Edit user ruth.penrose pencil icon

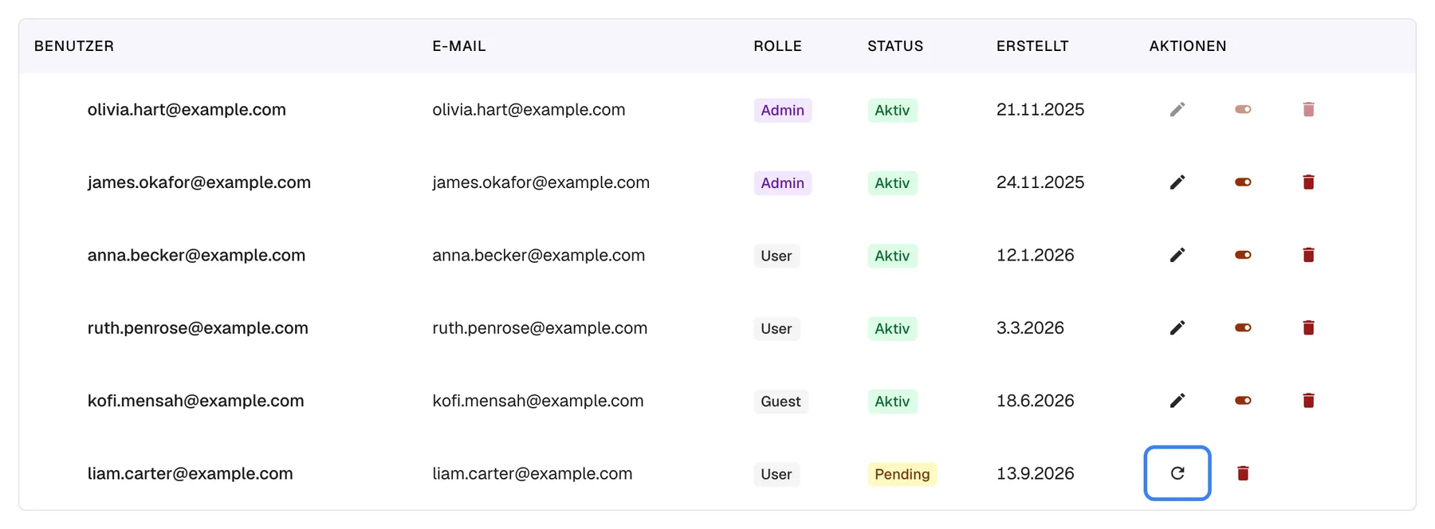[x=1177, y=328]
